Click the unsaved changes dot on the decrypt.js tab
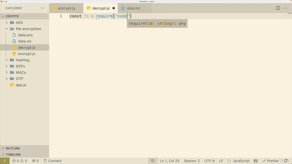Viewport: 292px width, 164px height. (114, 8)
